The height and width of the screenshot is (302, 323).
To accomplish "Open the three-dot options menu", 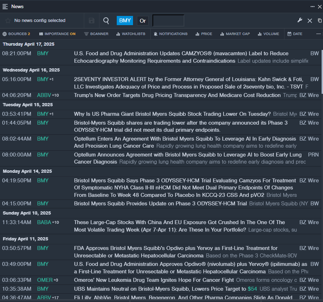I will (312, 6).
